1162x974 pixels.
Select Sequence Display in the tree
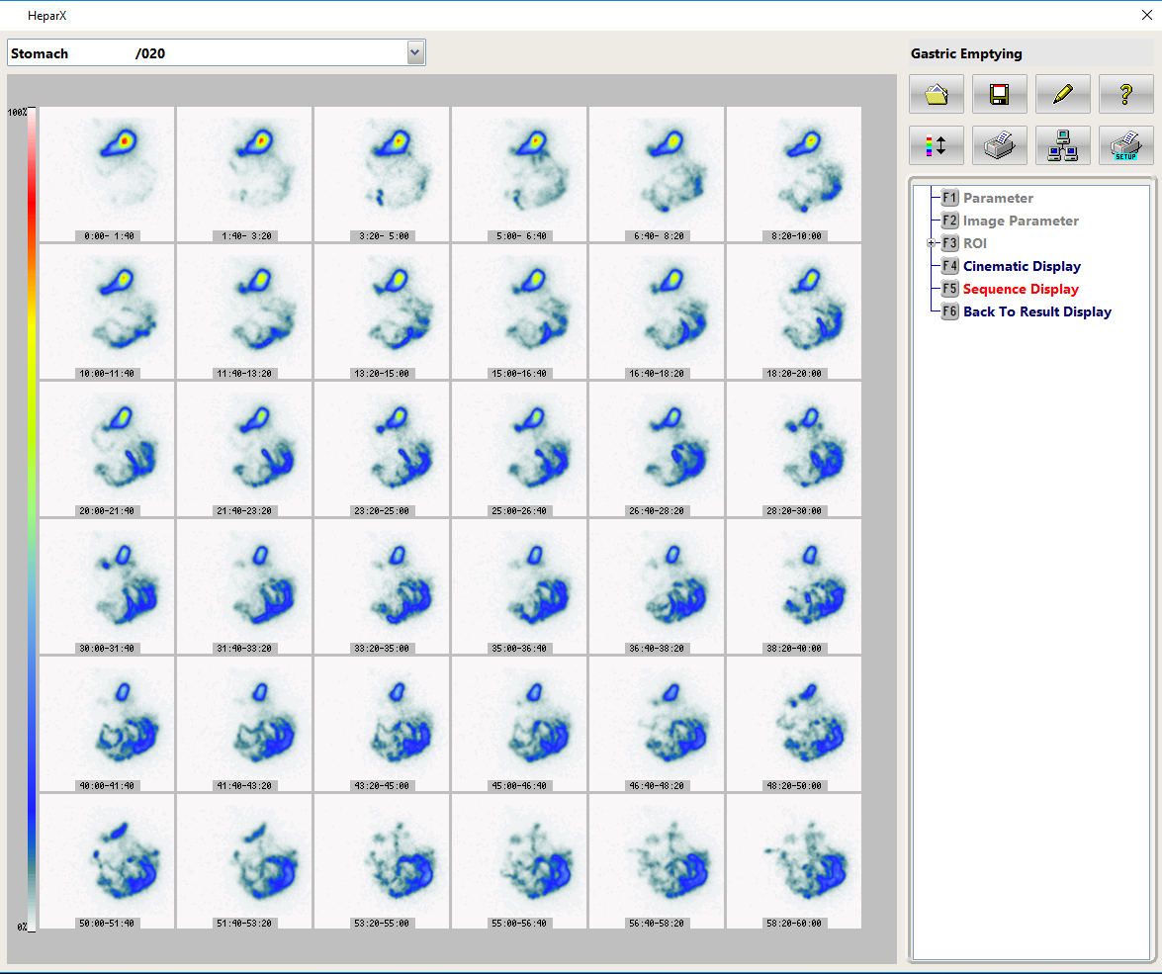coord(1021,289)
